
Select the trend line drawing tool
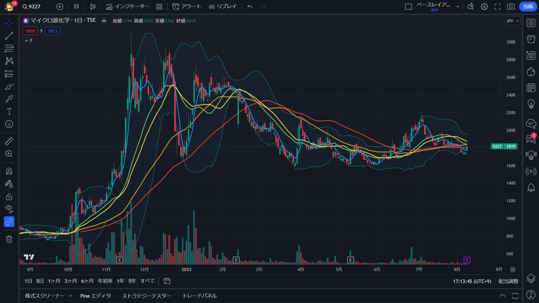[9, 36]
